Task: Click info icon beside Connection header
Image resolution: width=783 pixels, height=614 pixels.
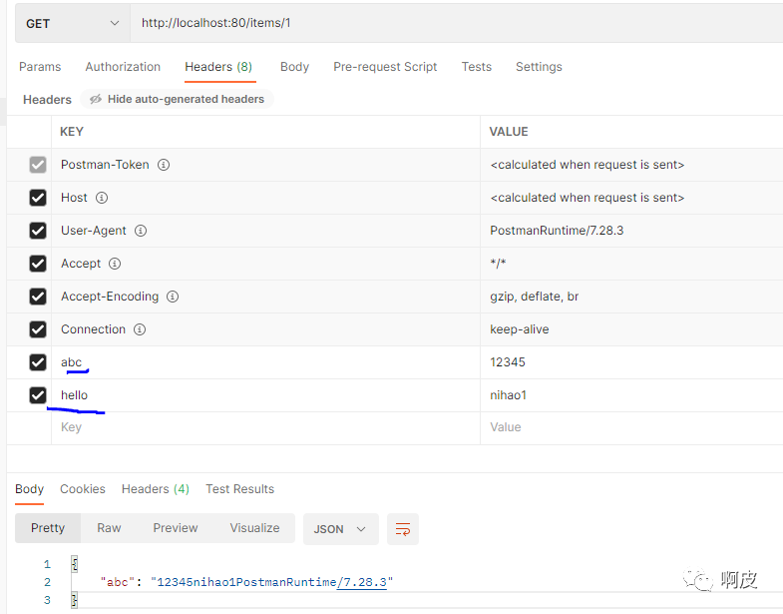Action: click(x=140, y=329)
